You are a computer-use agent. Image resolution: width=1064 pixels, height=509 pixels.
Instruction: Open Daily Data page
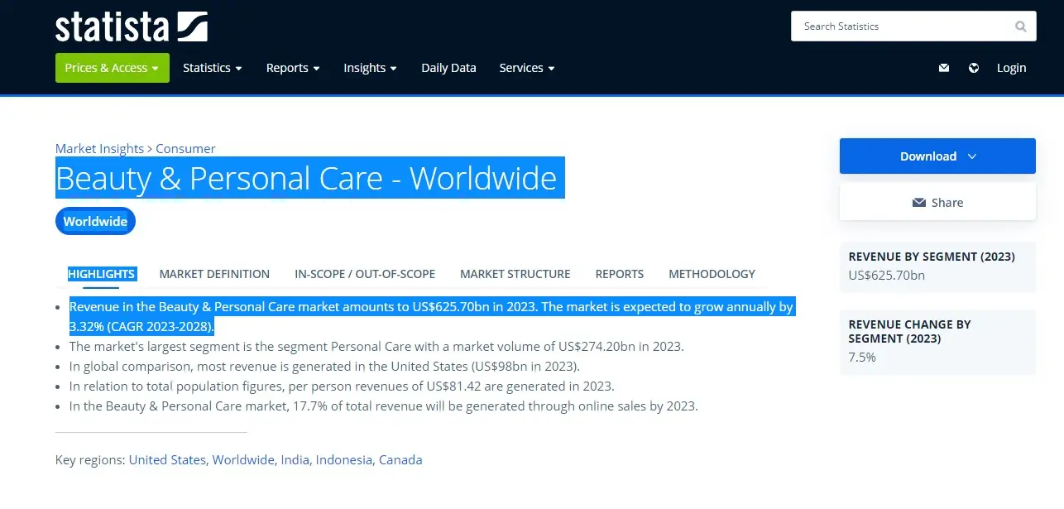click(x=448, y=68)
